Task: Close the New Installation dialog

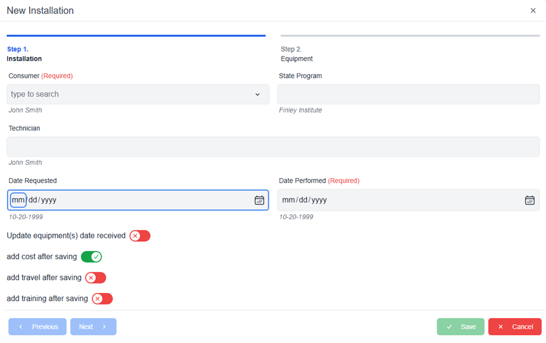Action: (533, 11)
